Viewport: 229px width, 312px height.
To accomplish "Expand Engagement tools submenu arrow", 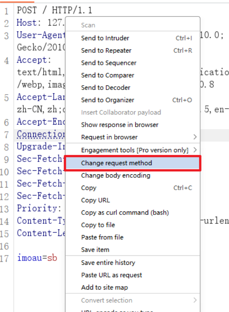I will coord(195,150).
